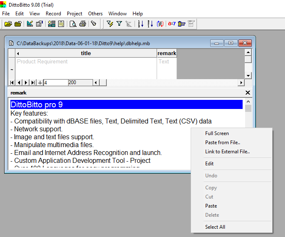Click the greyed calculator icon
Screen dimensions: 285x237
[x=191, y=24]
